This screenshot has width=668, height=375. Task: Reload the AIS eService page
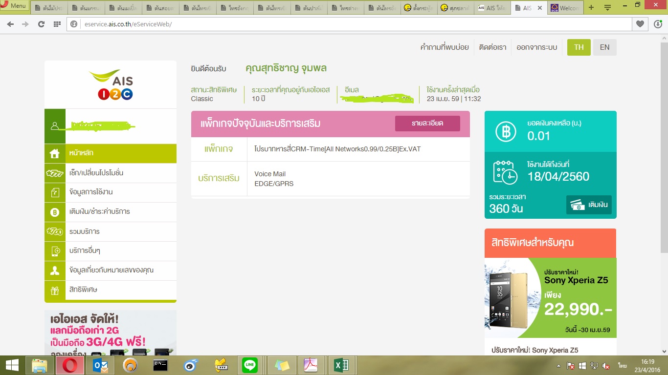[x=42, y=24]
